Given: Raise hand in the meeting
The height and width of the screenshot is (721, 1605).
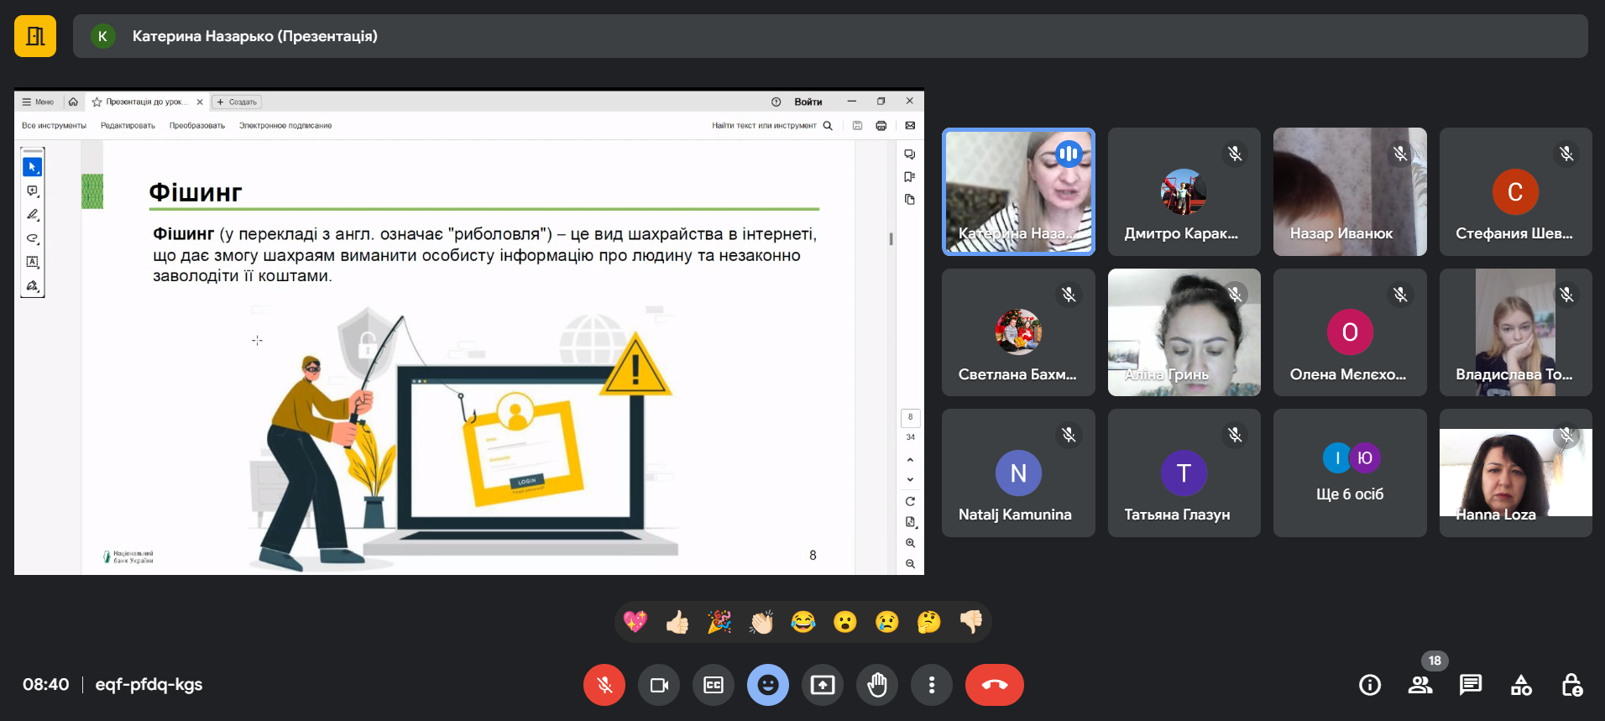Looking at the screenshot, I should 877,685.
